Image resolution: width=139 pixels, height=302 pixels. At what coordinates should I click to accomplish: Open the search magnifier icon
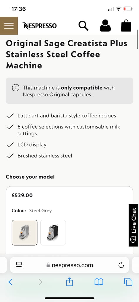click(83, 26)
